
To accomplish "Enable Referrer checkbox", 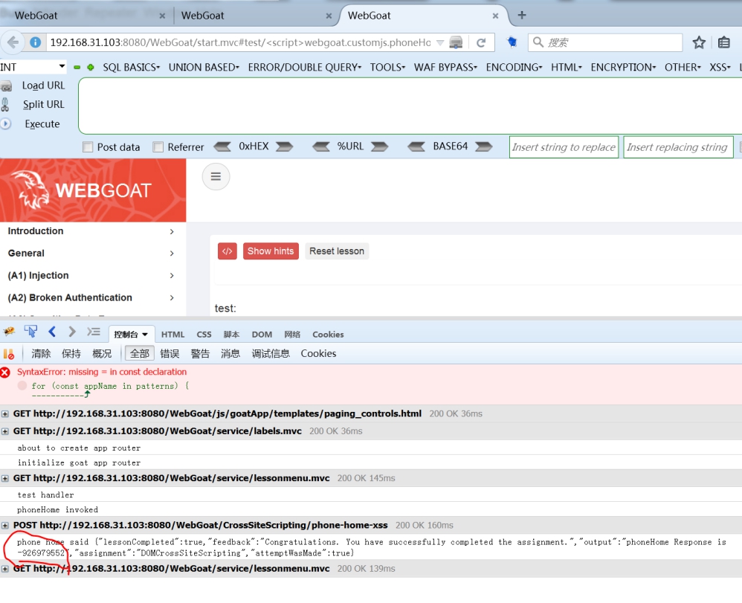I will pos(158,147).
